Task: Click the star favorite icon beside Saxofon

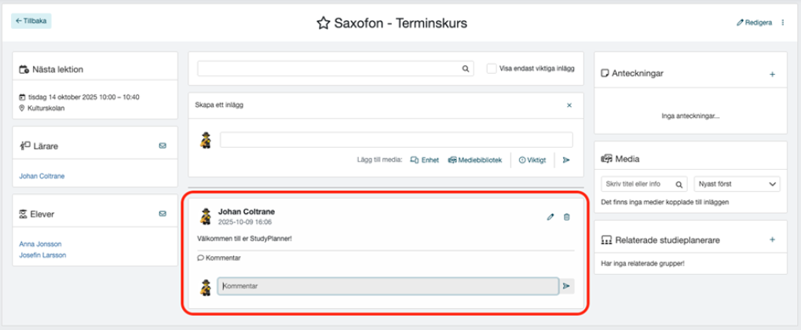Action: pyautogui.click(x=323, y=24)
